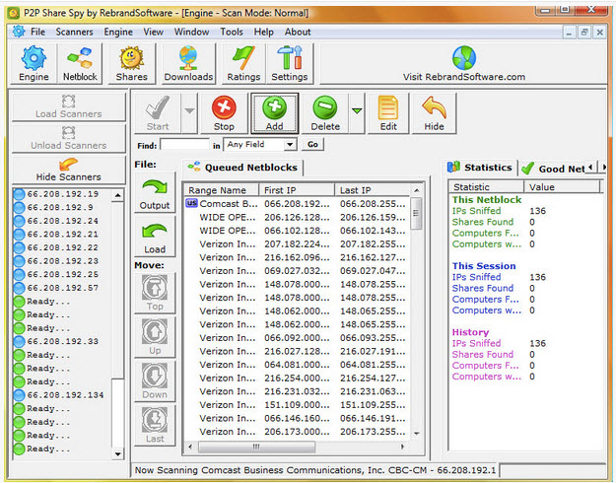This screenshot has width=616, height=483.
Task: Open the Netblock toolbar icon
Action: pyautogui.click(x=80, y=63)
